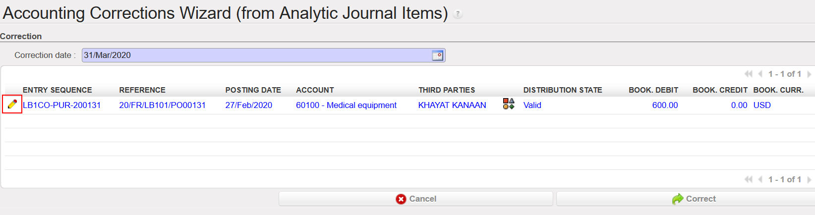Image resolution: width=815 pixels, height=215 pixels.
Task: Click the bottom pager's previous page arrow
Action: coord(760,179)
